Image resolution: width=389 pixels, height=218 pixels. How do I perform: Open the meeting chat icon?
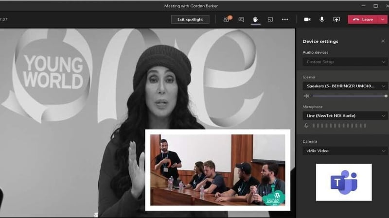(241, 19)
